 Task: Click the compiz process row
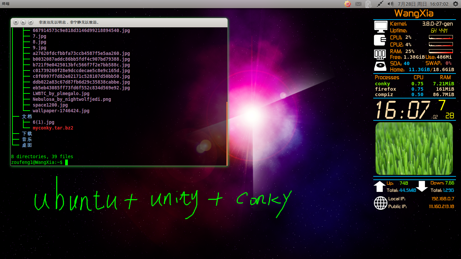[x=414, y=94]
